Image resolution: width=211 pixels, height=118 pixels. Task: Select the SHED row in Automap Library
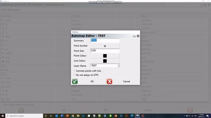(105, 87)
